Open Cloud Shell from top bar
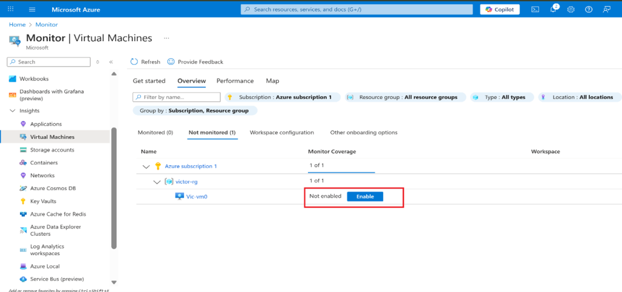 [535, 10]
